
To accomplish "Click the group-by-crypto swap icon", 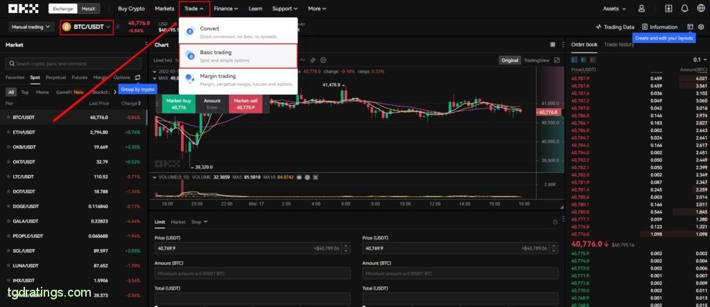I will tap(138, 77).
